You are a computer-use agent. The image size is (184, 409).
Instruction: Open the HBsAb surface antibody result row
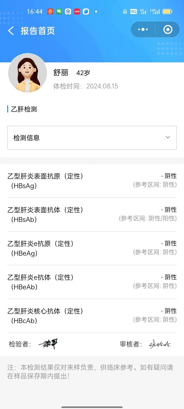92,214
